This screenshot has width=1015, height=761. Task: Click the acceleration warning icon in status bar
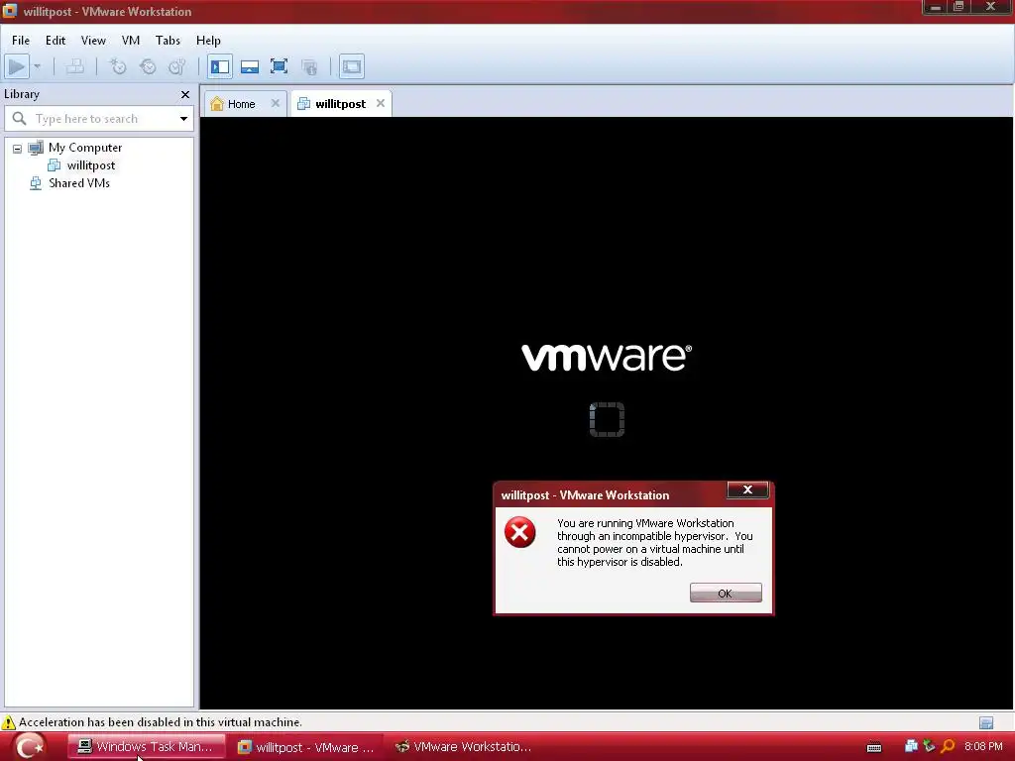pyautogui.click(x=8, y=722)
